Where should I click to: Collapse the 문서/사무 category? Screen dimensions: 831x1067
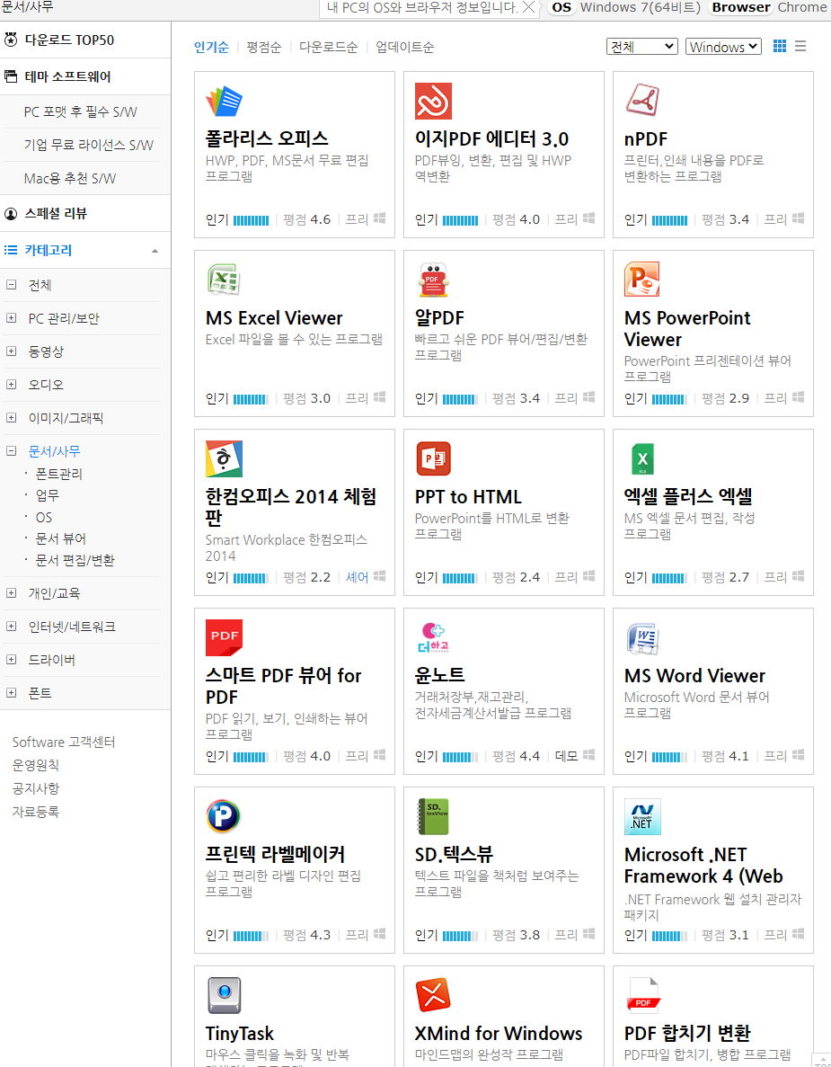[x=11, y=450]
